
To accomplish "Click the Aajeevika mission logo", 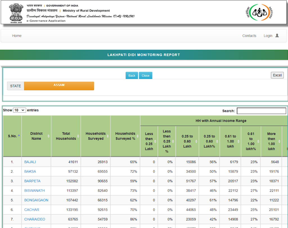I will coord(259,12).
